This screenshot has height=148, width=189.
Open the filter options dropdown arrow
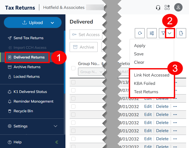pyautogui.click(x=170, y=33)
